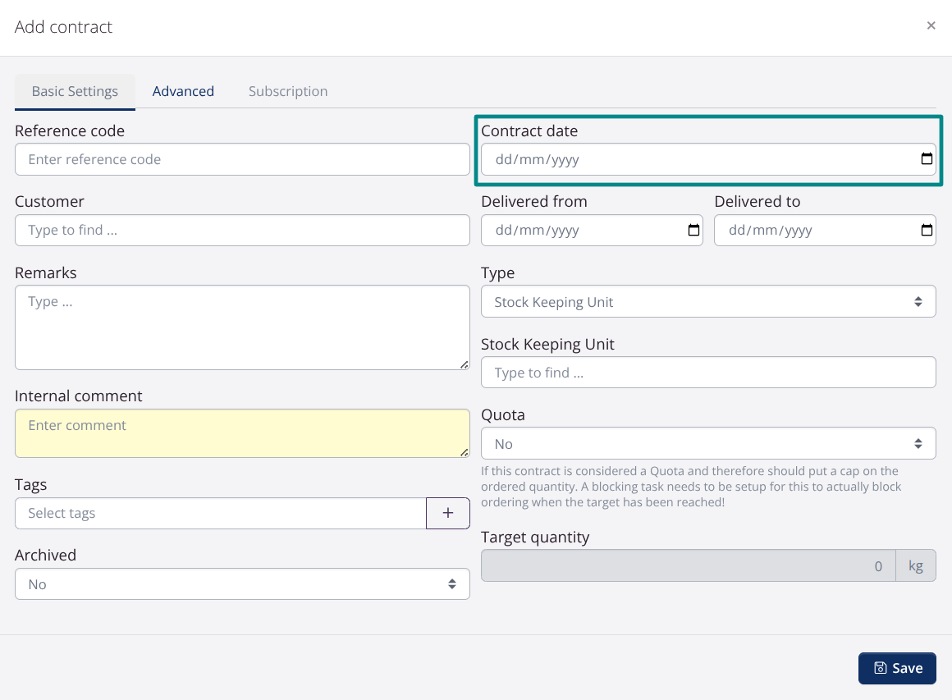Expand the Type dropdown

click(707, 302)
